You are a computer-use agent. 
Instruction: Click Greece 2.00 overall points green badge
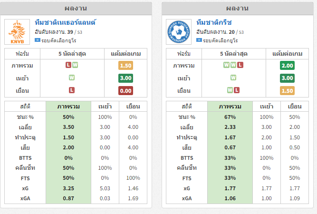(287, 66)
